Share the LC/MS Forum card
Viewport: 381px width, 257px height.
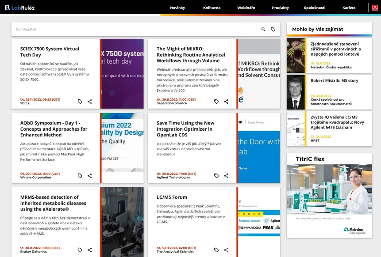point(226,250)
